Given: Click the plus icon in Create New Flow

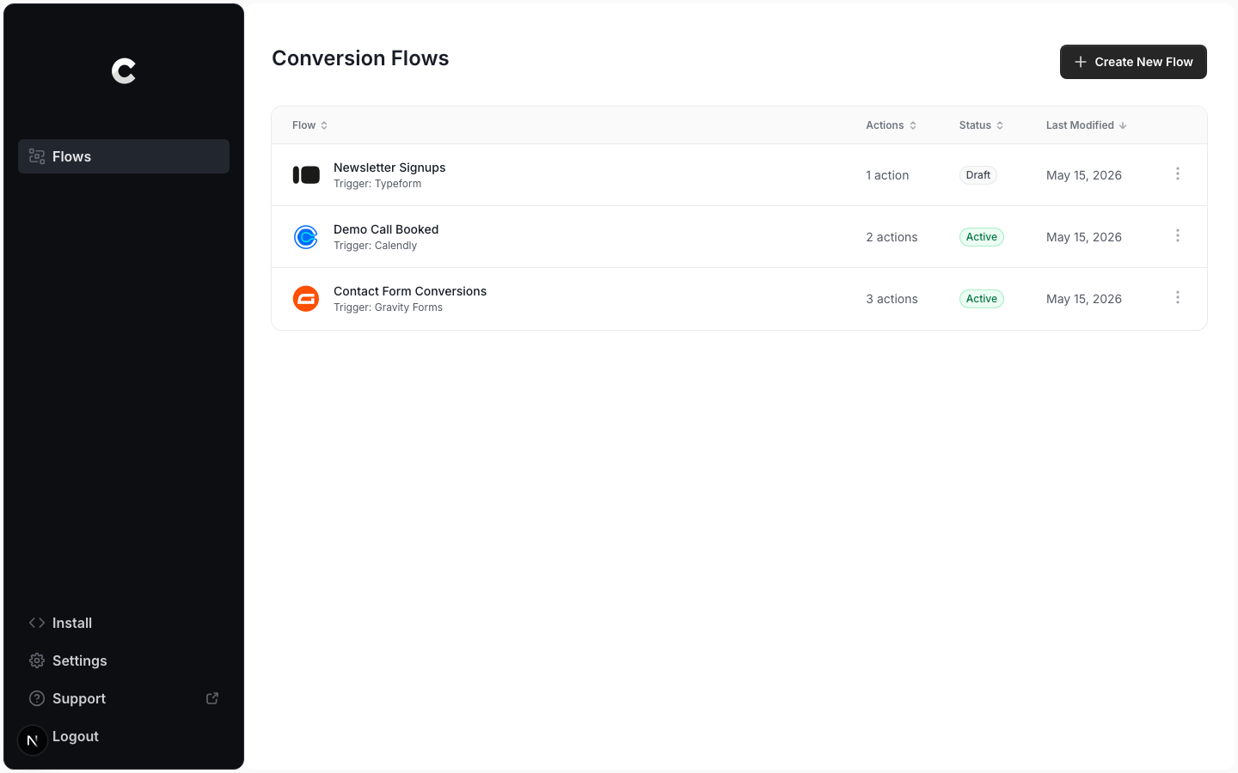Looking at the screenshot, I should coord(1081,62).
